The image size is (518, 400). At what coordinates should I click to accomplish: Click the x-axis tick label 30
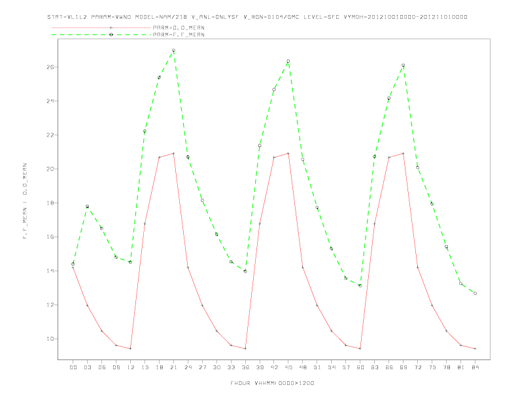216,367
